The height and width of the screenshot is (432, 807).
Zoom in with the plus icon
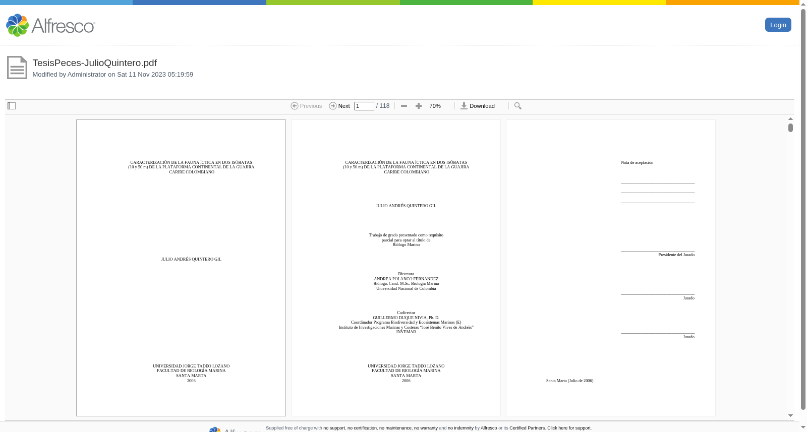point(419,106)
